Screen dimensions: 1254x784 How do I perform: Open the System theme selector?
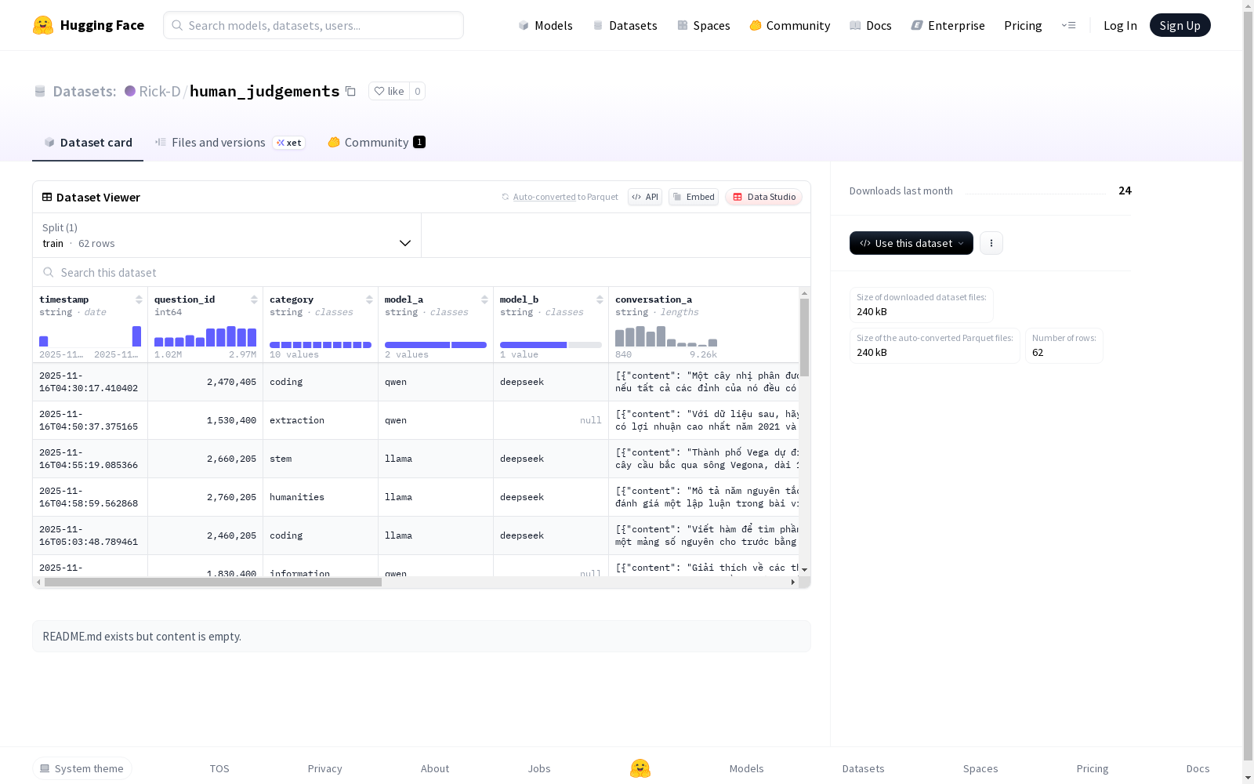click(x=82, y=768)
